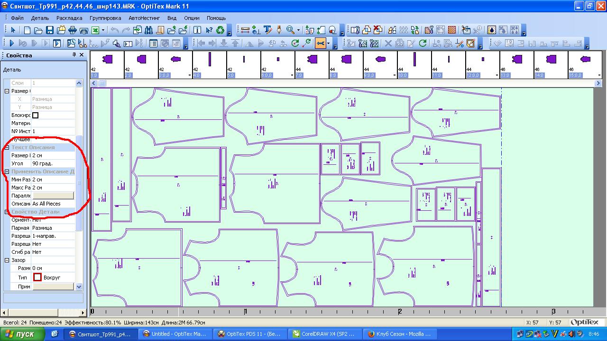Open the Опции menu

[192, 18]
